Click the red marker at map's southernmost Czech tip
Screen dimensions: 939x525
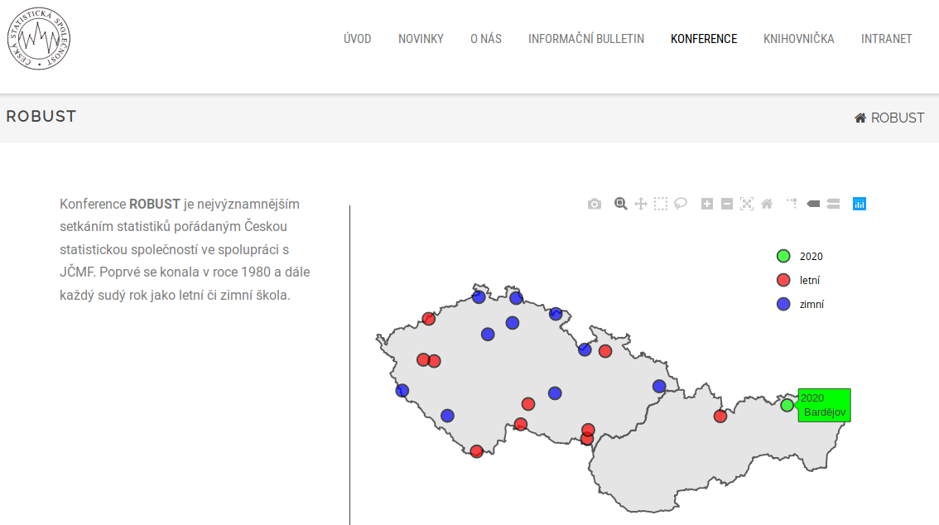point(477,451)
